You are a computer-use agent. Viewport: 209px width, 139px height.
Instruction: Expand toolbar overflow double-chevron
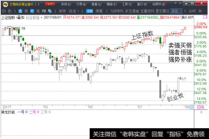tap(200, 11)
